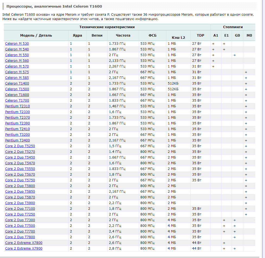Click the Core 2 Duo T5250 link
Viewport: 265px width, 258px height.
pos(20,146)
